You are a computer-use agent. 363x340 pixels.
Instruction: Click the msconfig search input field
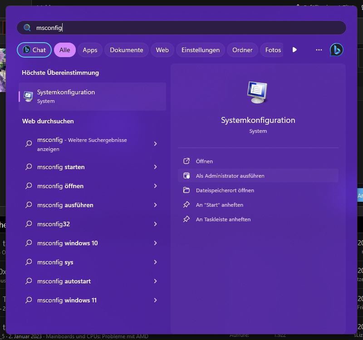point(181,28)
